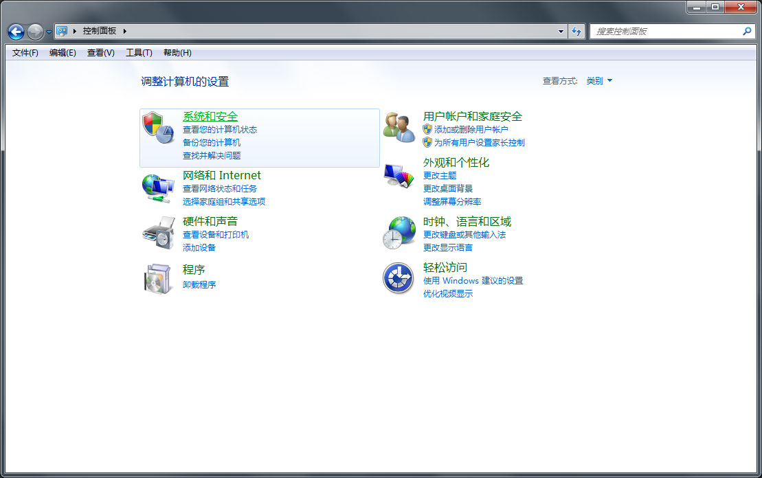Open the 帮助(H) menu
The height and width of the screenshot is (478, 762).
177,52
